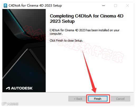Click the teal light streak in the banner image

point(16,21)
